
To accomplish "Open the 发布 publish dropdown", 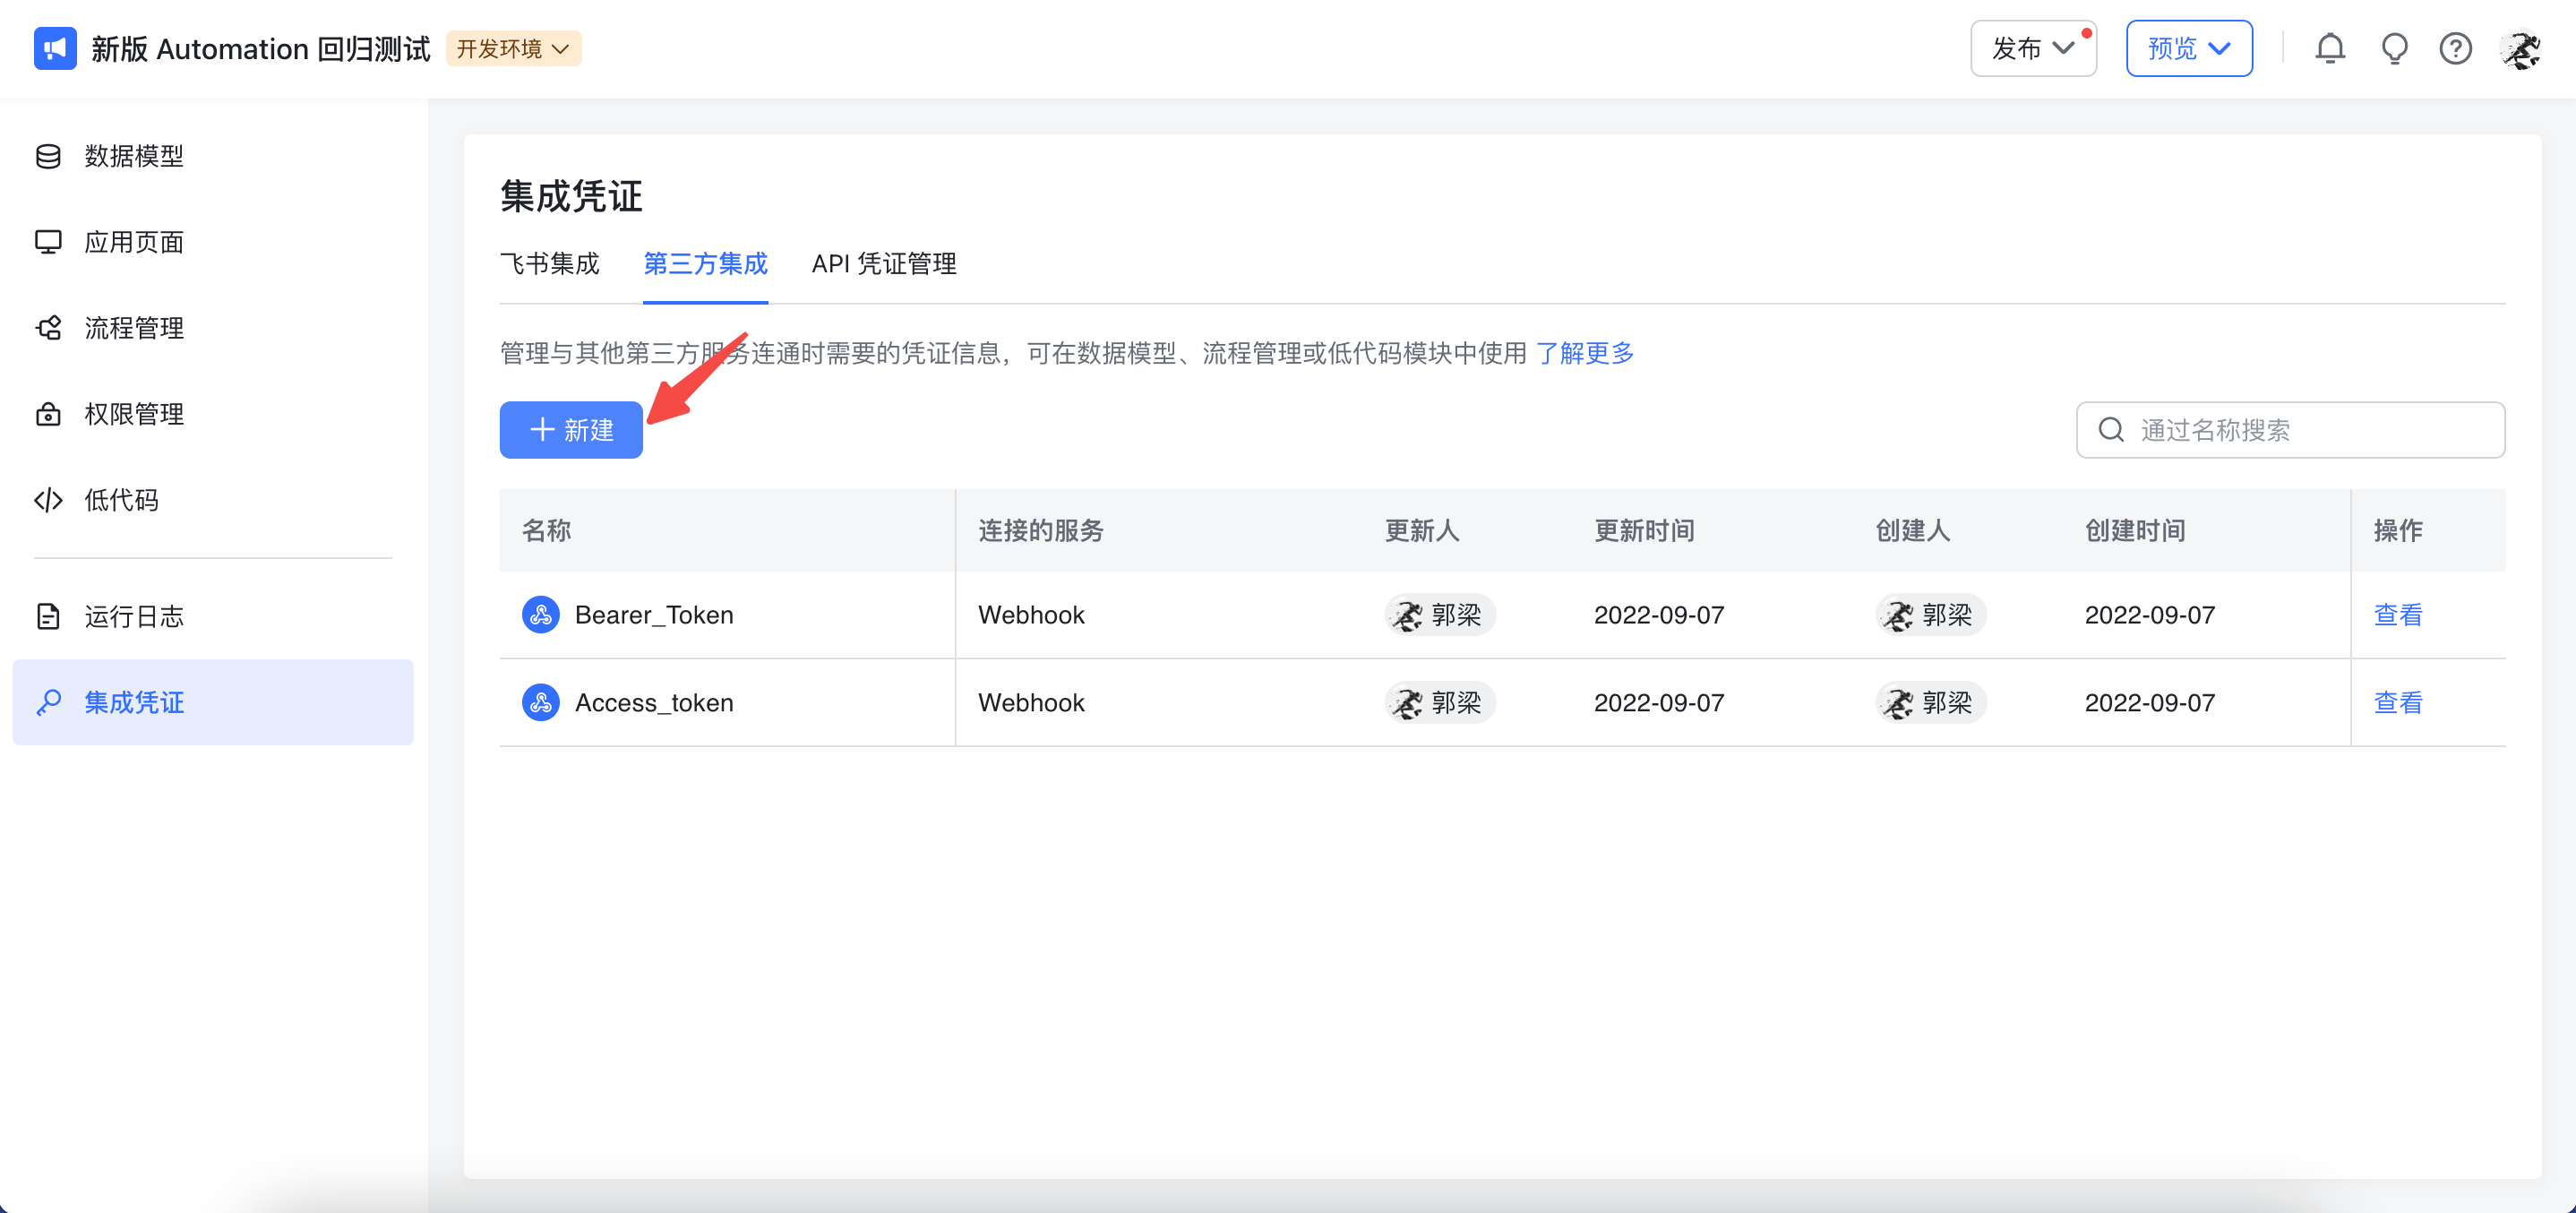I will click(x=2033, y=48).
